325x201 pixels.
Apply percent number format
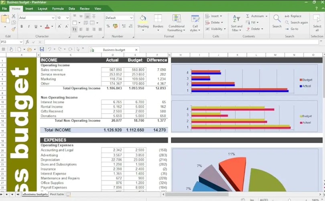point(108,26)
